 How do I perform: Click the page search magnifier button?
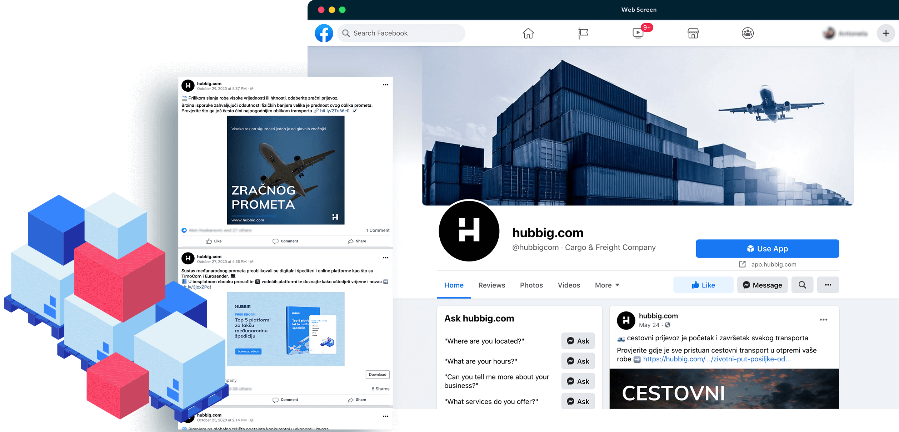coord(802,285)
